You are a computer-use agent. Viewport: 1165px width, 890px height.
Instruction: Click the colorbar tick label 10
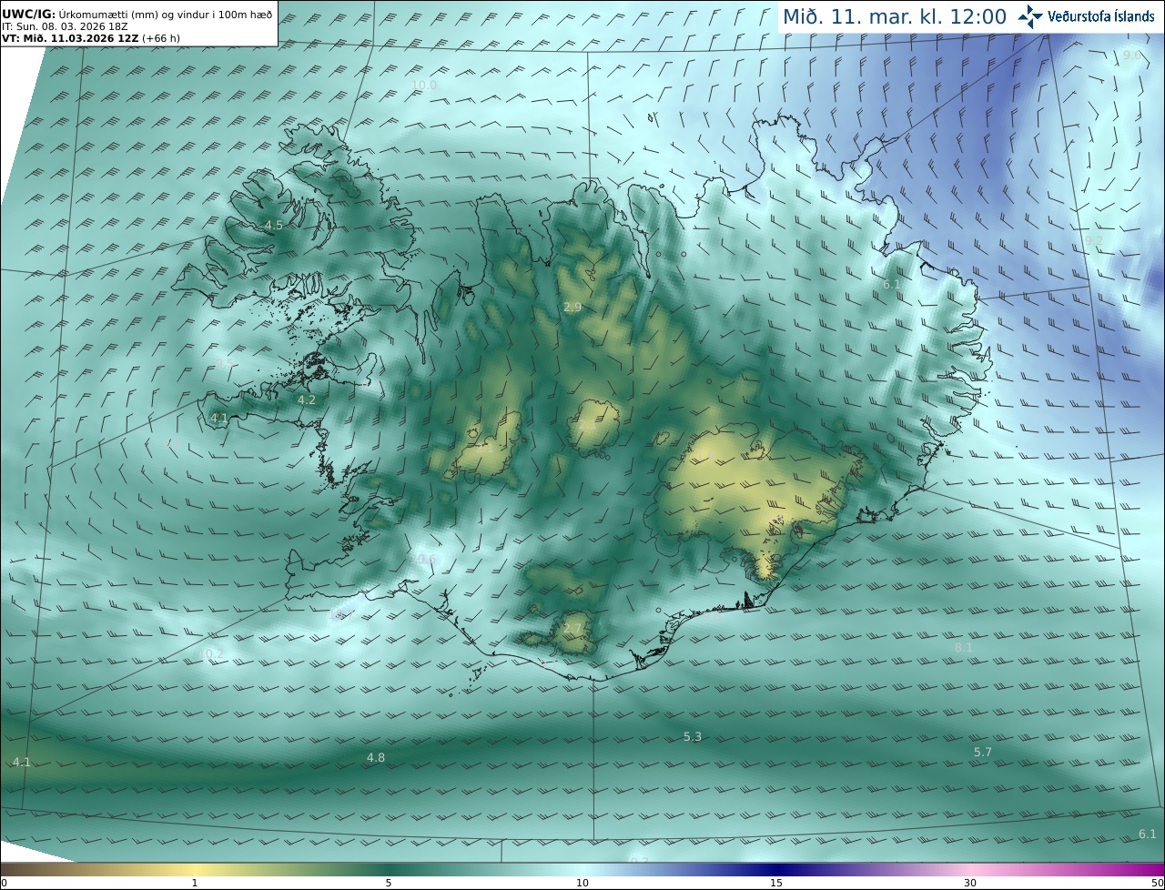(582, 883)
